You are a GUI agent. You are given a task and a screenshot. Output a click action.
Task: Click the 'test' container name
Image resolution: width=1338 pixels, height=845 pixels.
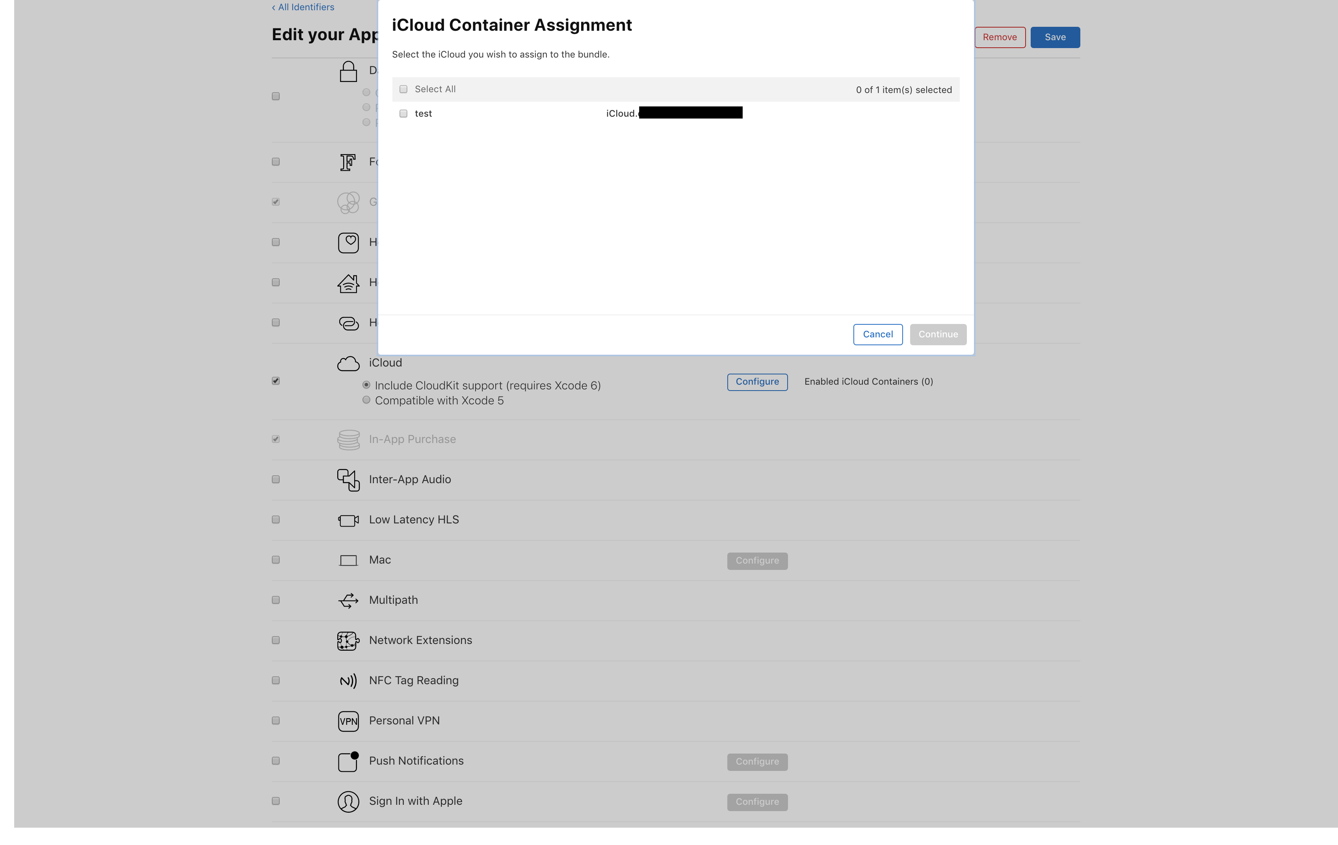[x=424, y=114]
